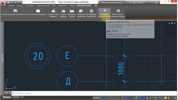Click the Открыть вхождение tool
This screenshot has width=178, height=100.
click(38, 12)
